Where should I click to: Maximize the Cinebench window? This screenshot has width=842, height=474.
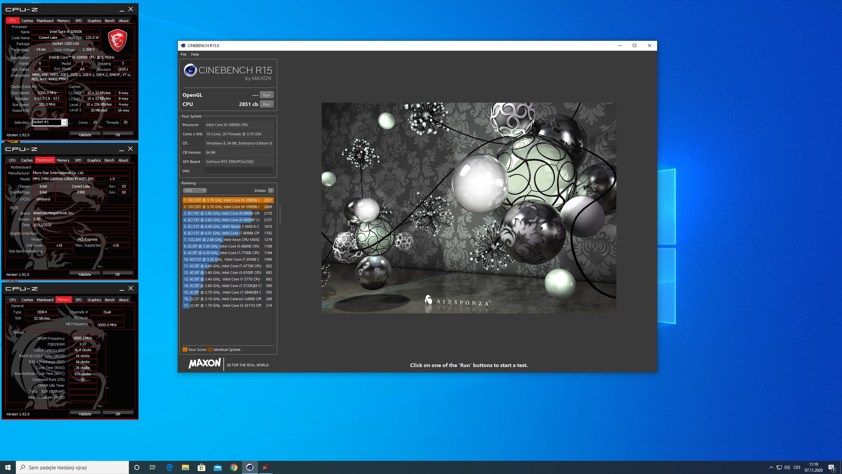click(634, 45)
